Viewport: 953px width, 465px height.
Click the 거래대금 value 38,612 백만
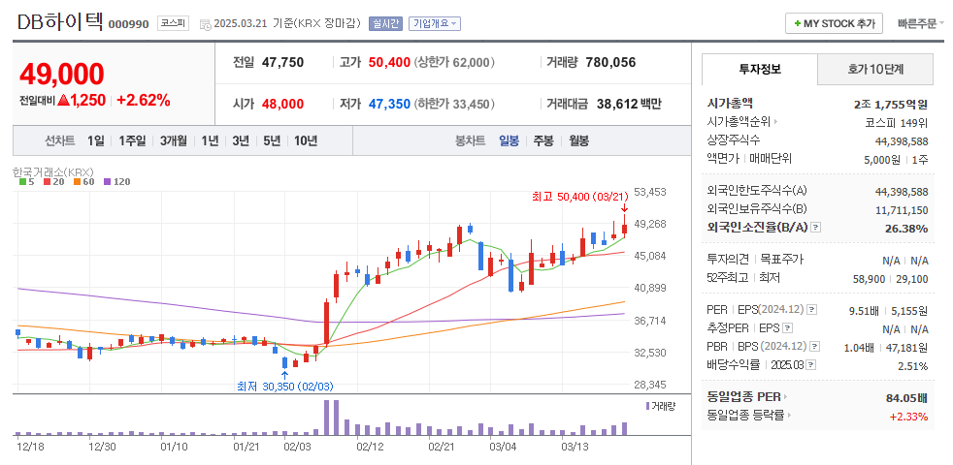tap(629, 104)
